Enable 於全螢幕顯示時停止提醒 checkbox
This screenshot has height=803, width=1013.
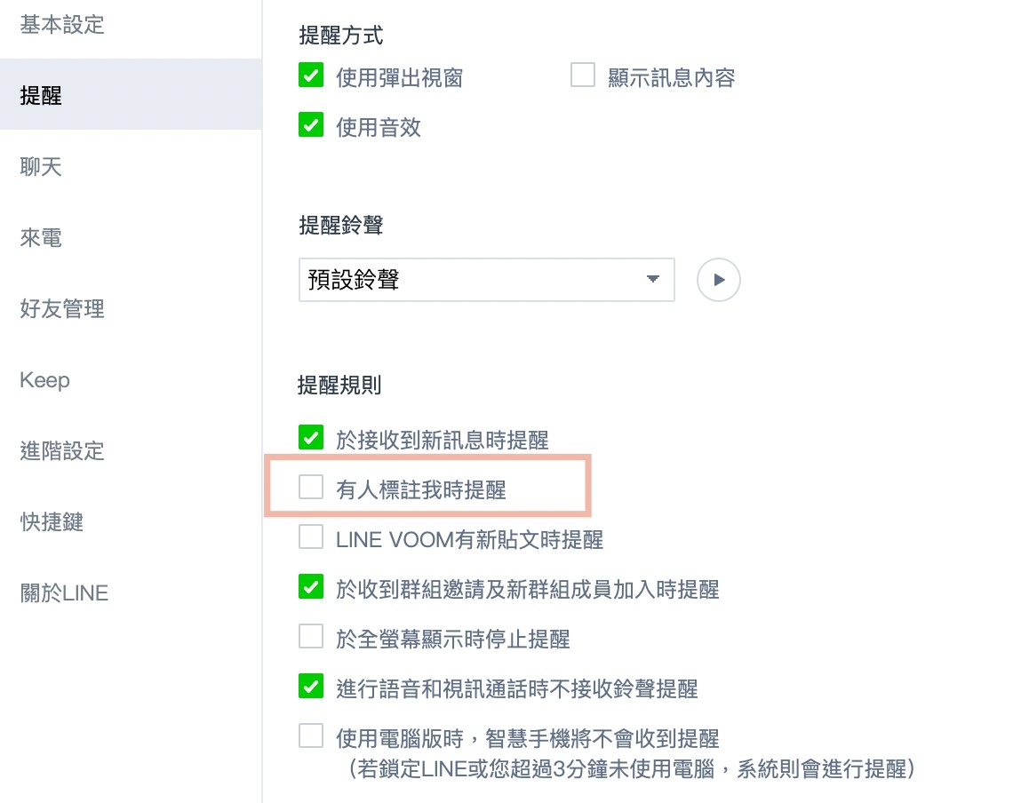pos(311,637)
